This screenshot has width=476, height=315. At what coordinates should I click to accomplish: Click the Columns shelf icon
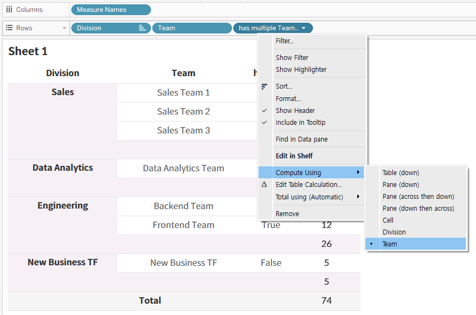[x=9, y=10]
